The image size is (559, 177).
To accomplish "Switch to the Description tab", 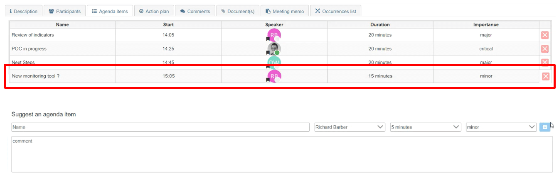I will 24,11.
